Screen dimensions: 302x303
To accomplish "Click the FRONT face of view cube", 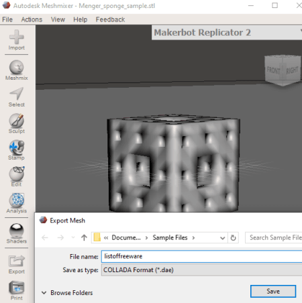I will [x=273, y=70].
